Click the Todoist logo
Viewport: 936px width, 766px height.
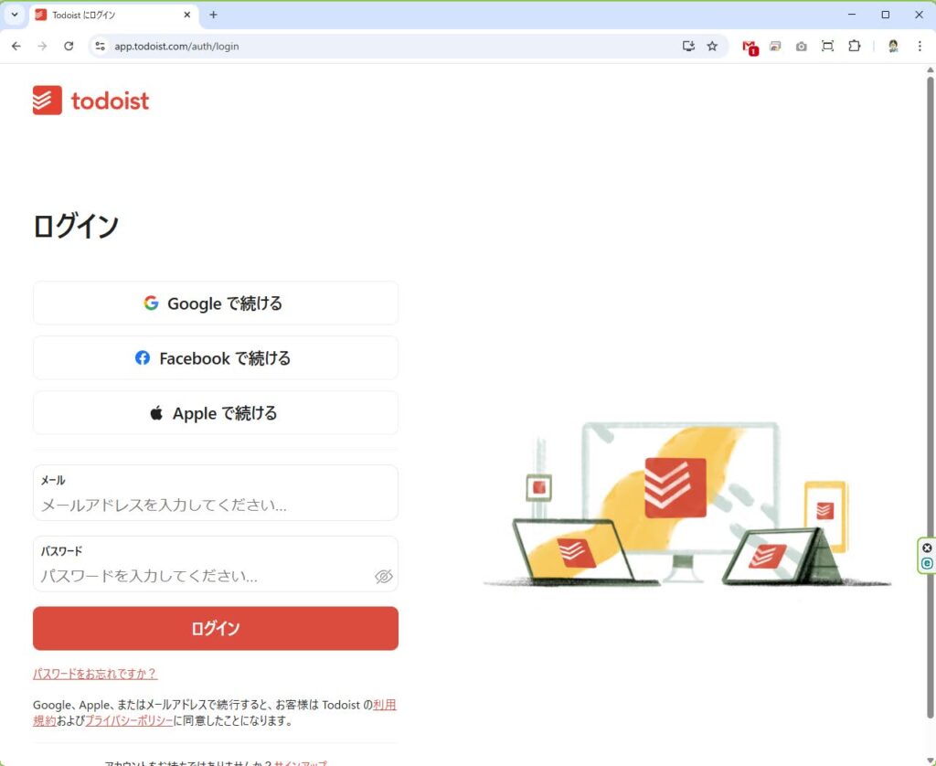click(x=90, y=101)
